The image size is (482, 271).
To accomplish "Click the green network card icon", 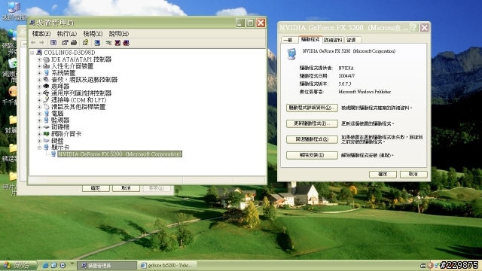I will (47, 134).
